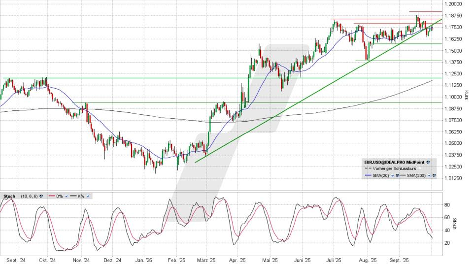Open the SMA(200) configuration icon
The height and width of the screenshot is (266, 473).
[434, 175]
